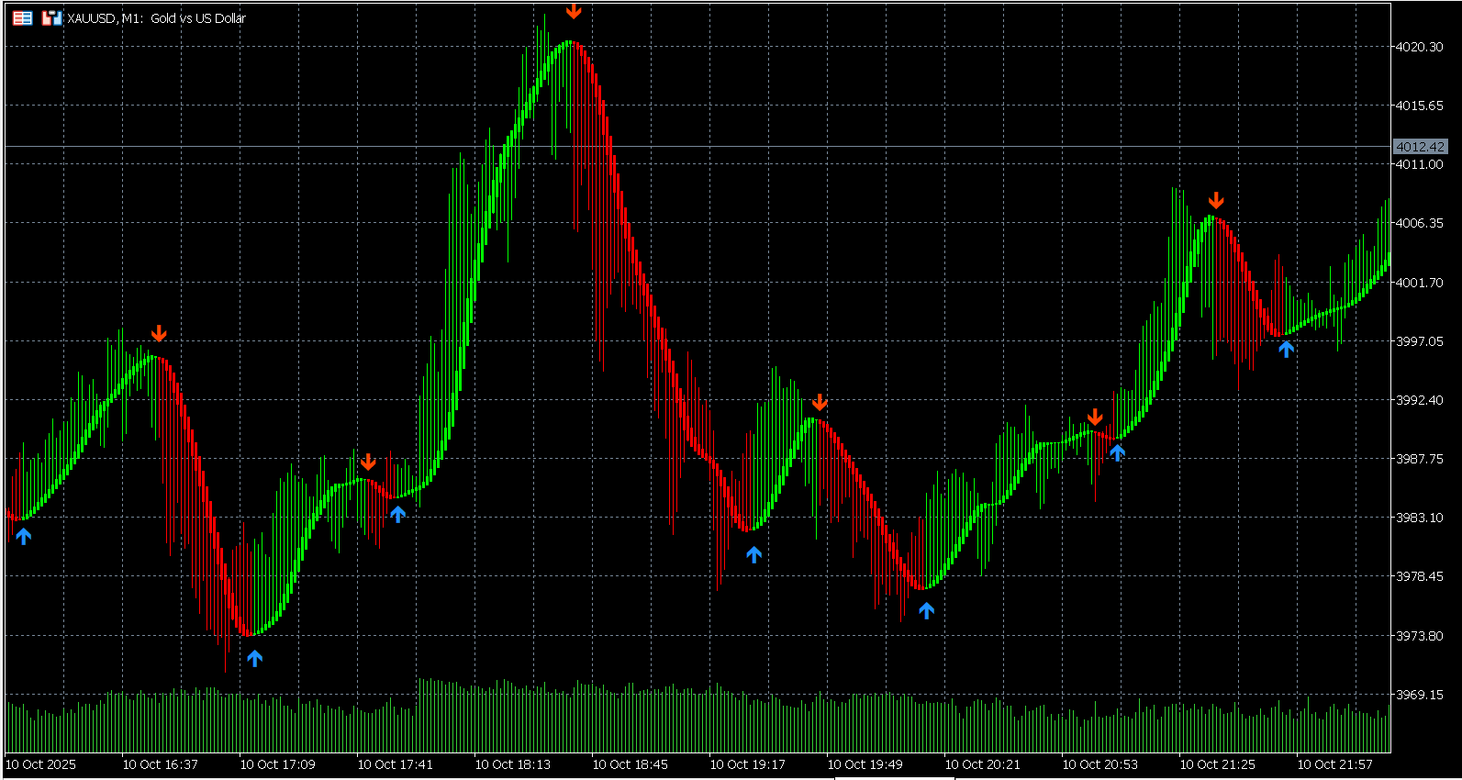Click the 4020.30 price scale label
Viewport: 1462px width, 780px height.
(x=1420, y=47)
